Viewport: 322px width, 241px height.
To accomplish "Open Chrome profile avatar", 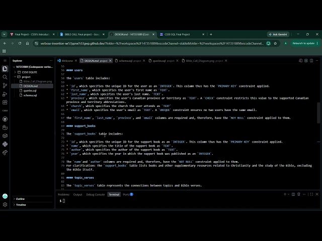I will pyautogui.click(x=285, y=44).
